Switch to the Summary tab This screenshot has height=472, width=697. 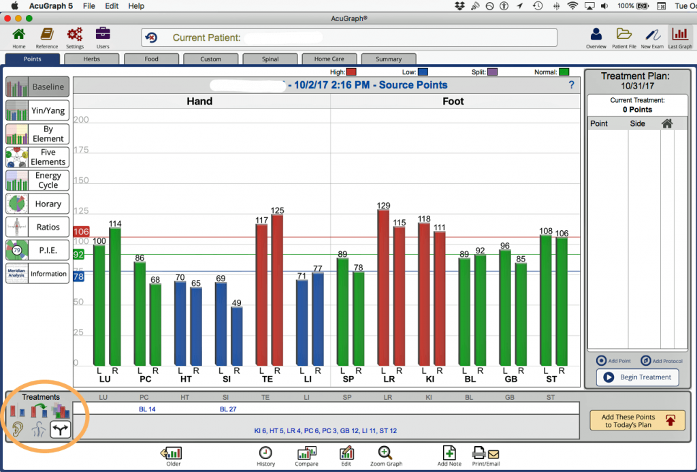click(x=389, y=59)
